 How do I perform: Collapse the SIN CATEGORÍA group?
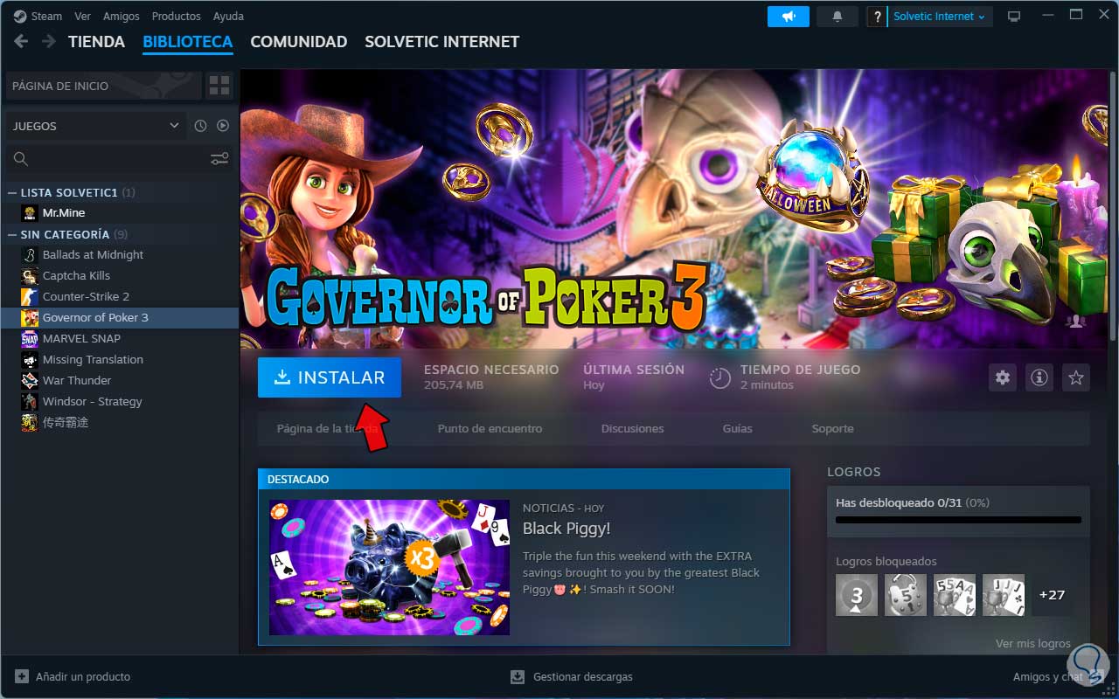pos(12,234)
